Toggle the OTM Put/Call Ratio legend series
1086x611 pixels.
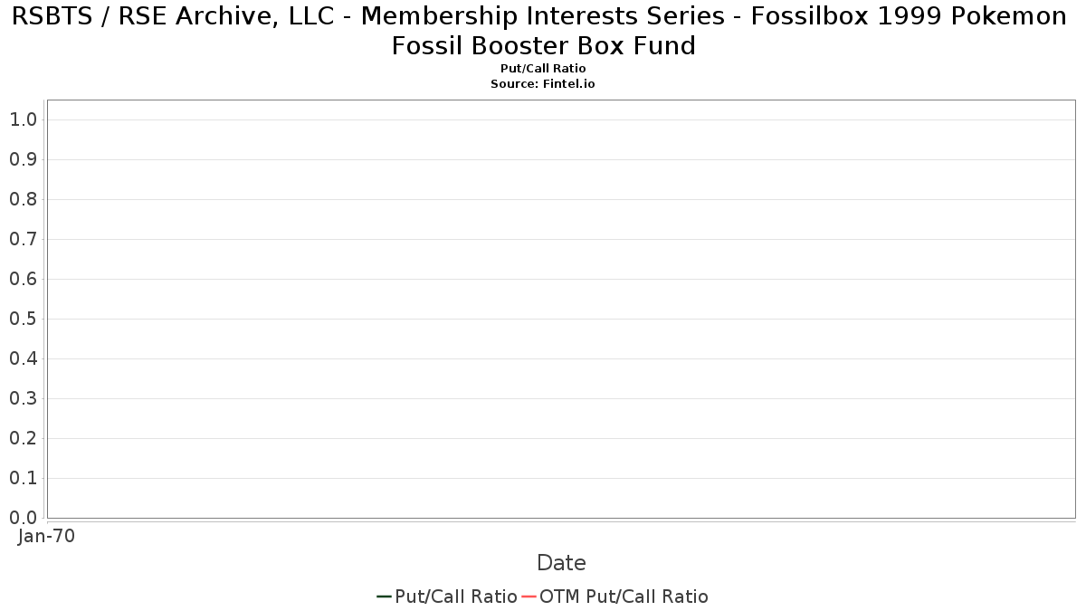point(624,597)
